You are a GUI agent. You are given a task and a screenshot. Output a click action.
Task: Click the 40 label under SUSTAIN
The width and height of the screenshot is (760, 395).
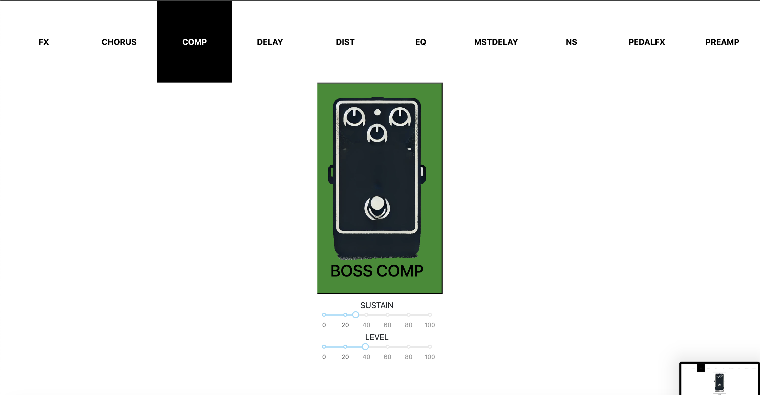coord(366,325)
